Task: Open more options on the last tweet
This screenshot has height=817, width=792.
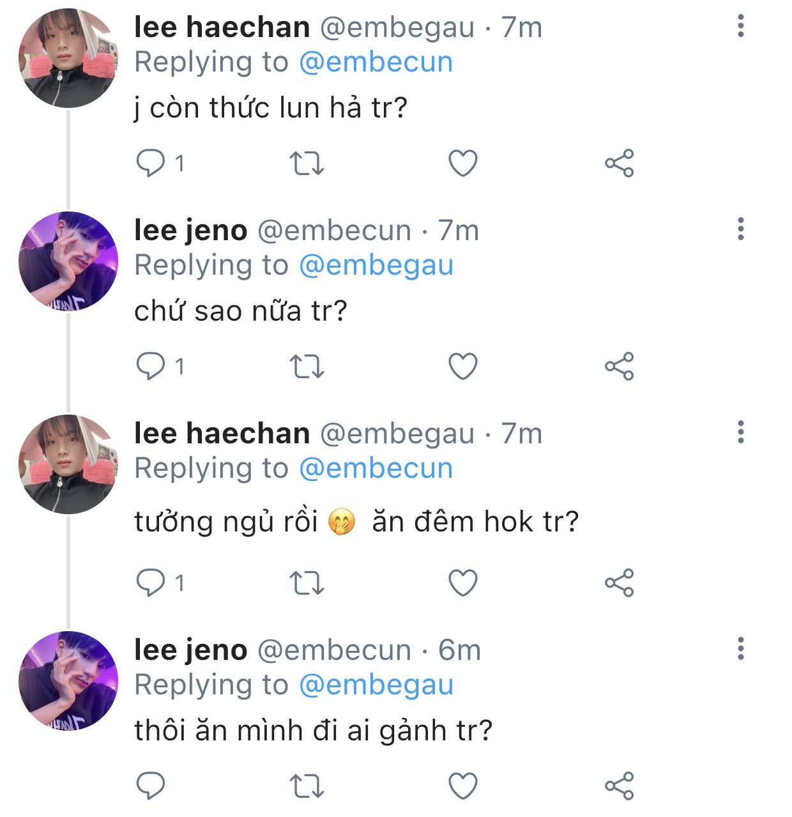Action: click(741, 649)
